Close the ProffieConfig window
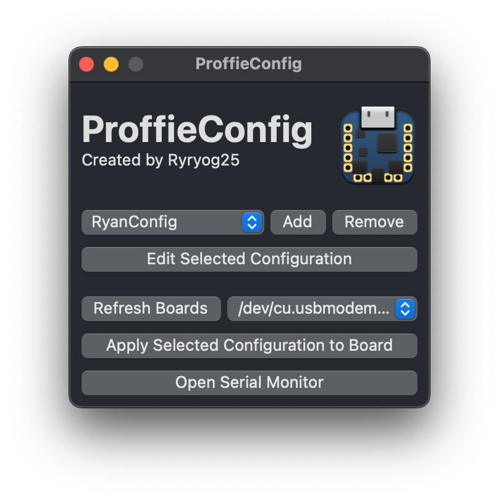 (86, 64)
